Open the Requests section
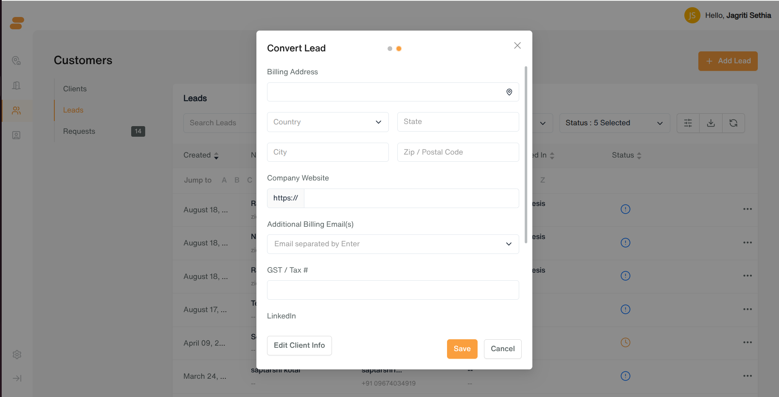 point(79,131)
